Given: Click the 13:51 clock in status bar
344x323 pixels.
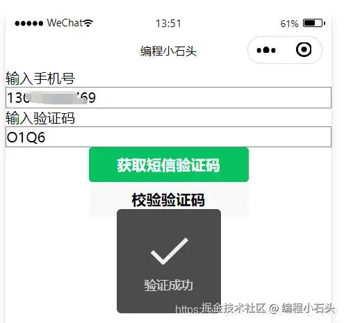Looking at the screenshot, I should (x=168, y=24).
